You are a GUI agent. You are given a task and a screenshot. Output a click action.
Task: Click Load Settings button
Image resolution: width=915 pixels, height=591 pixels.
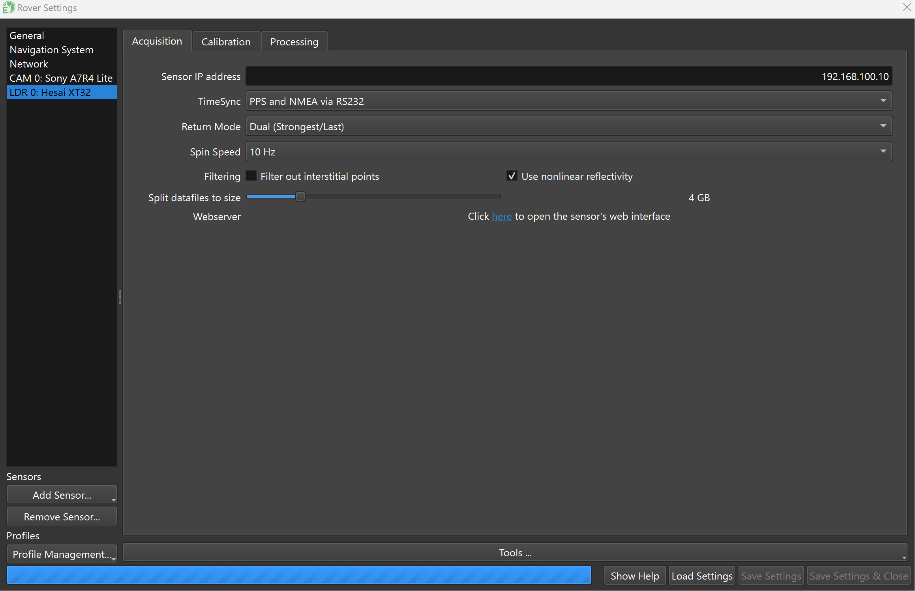pos(702,576)
